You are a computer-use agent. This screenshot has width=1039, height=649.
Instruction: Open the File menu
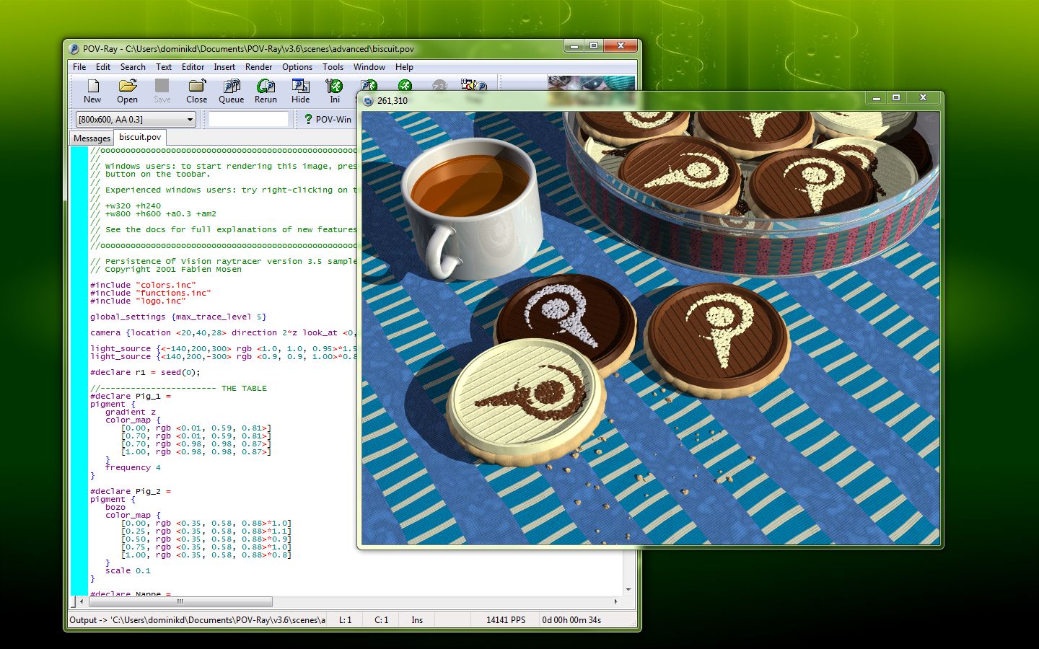tap(79, 67)
